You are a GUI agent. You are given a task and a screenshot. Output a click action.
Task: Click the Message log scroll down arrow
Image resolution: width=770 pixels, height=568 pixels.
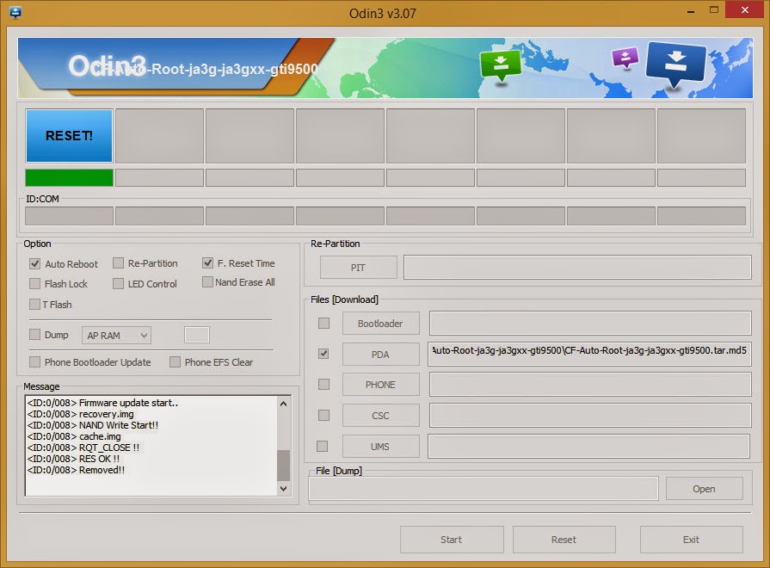(x=283, y=489)
